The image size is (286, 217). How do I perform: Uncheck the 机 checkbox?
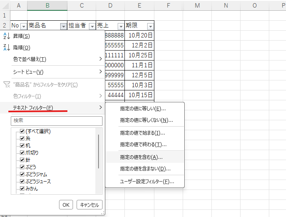pyautogui.click(x=22, y=146)
